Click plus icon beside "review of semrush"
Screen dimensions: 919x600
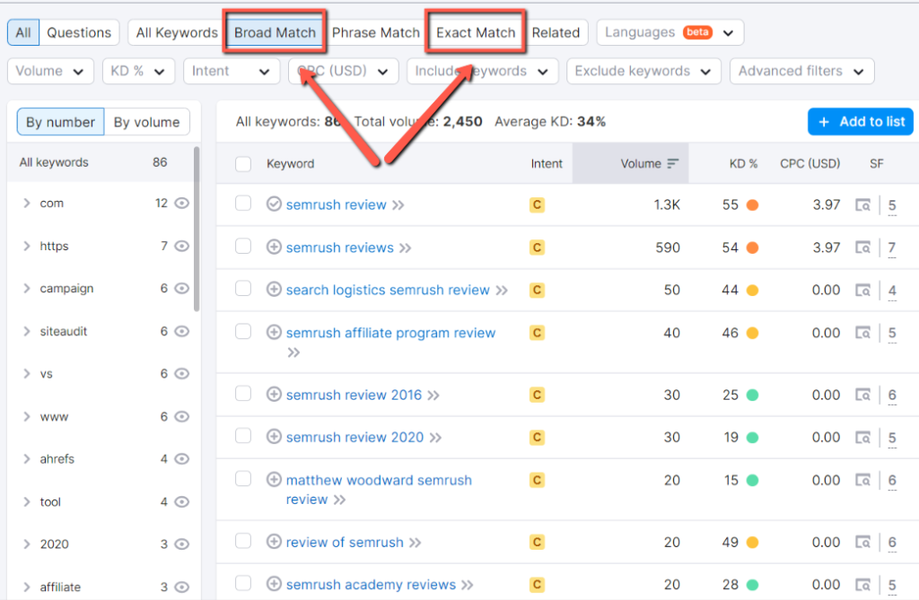tap(274, 542)
